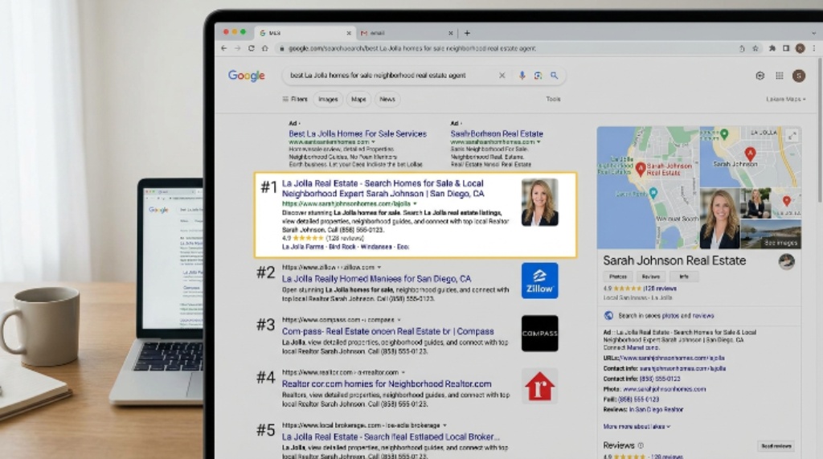Open the La Jolla Farms sitelink
The height and width of the screenshot is (459, 823).
[x=303, y=247]
